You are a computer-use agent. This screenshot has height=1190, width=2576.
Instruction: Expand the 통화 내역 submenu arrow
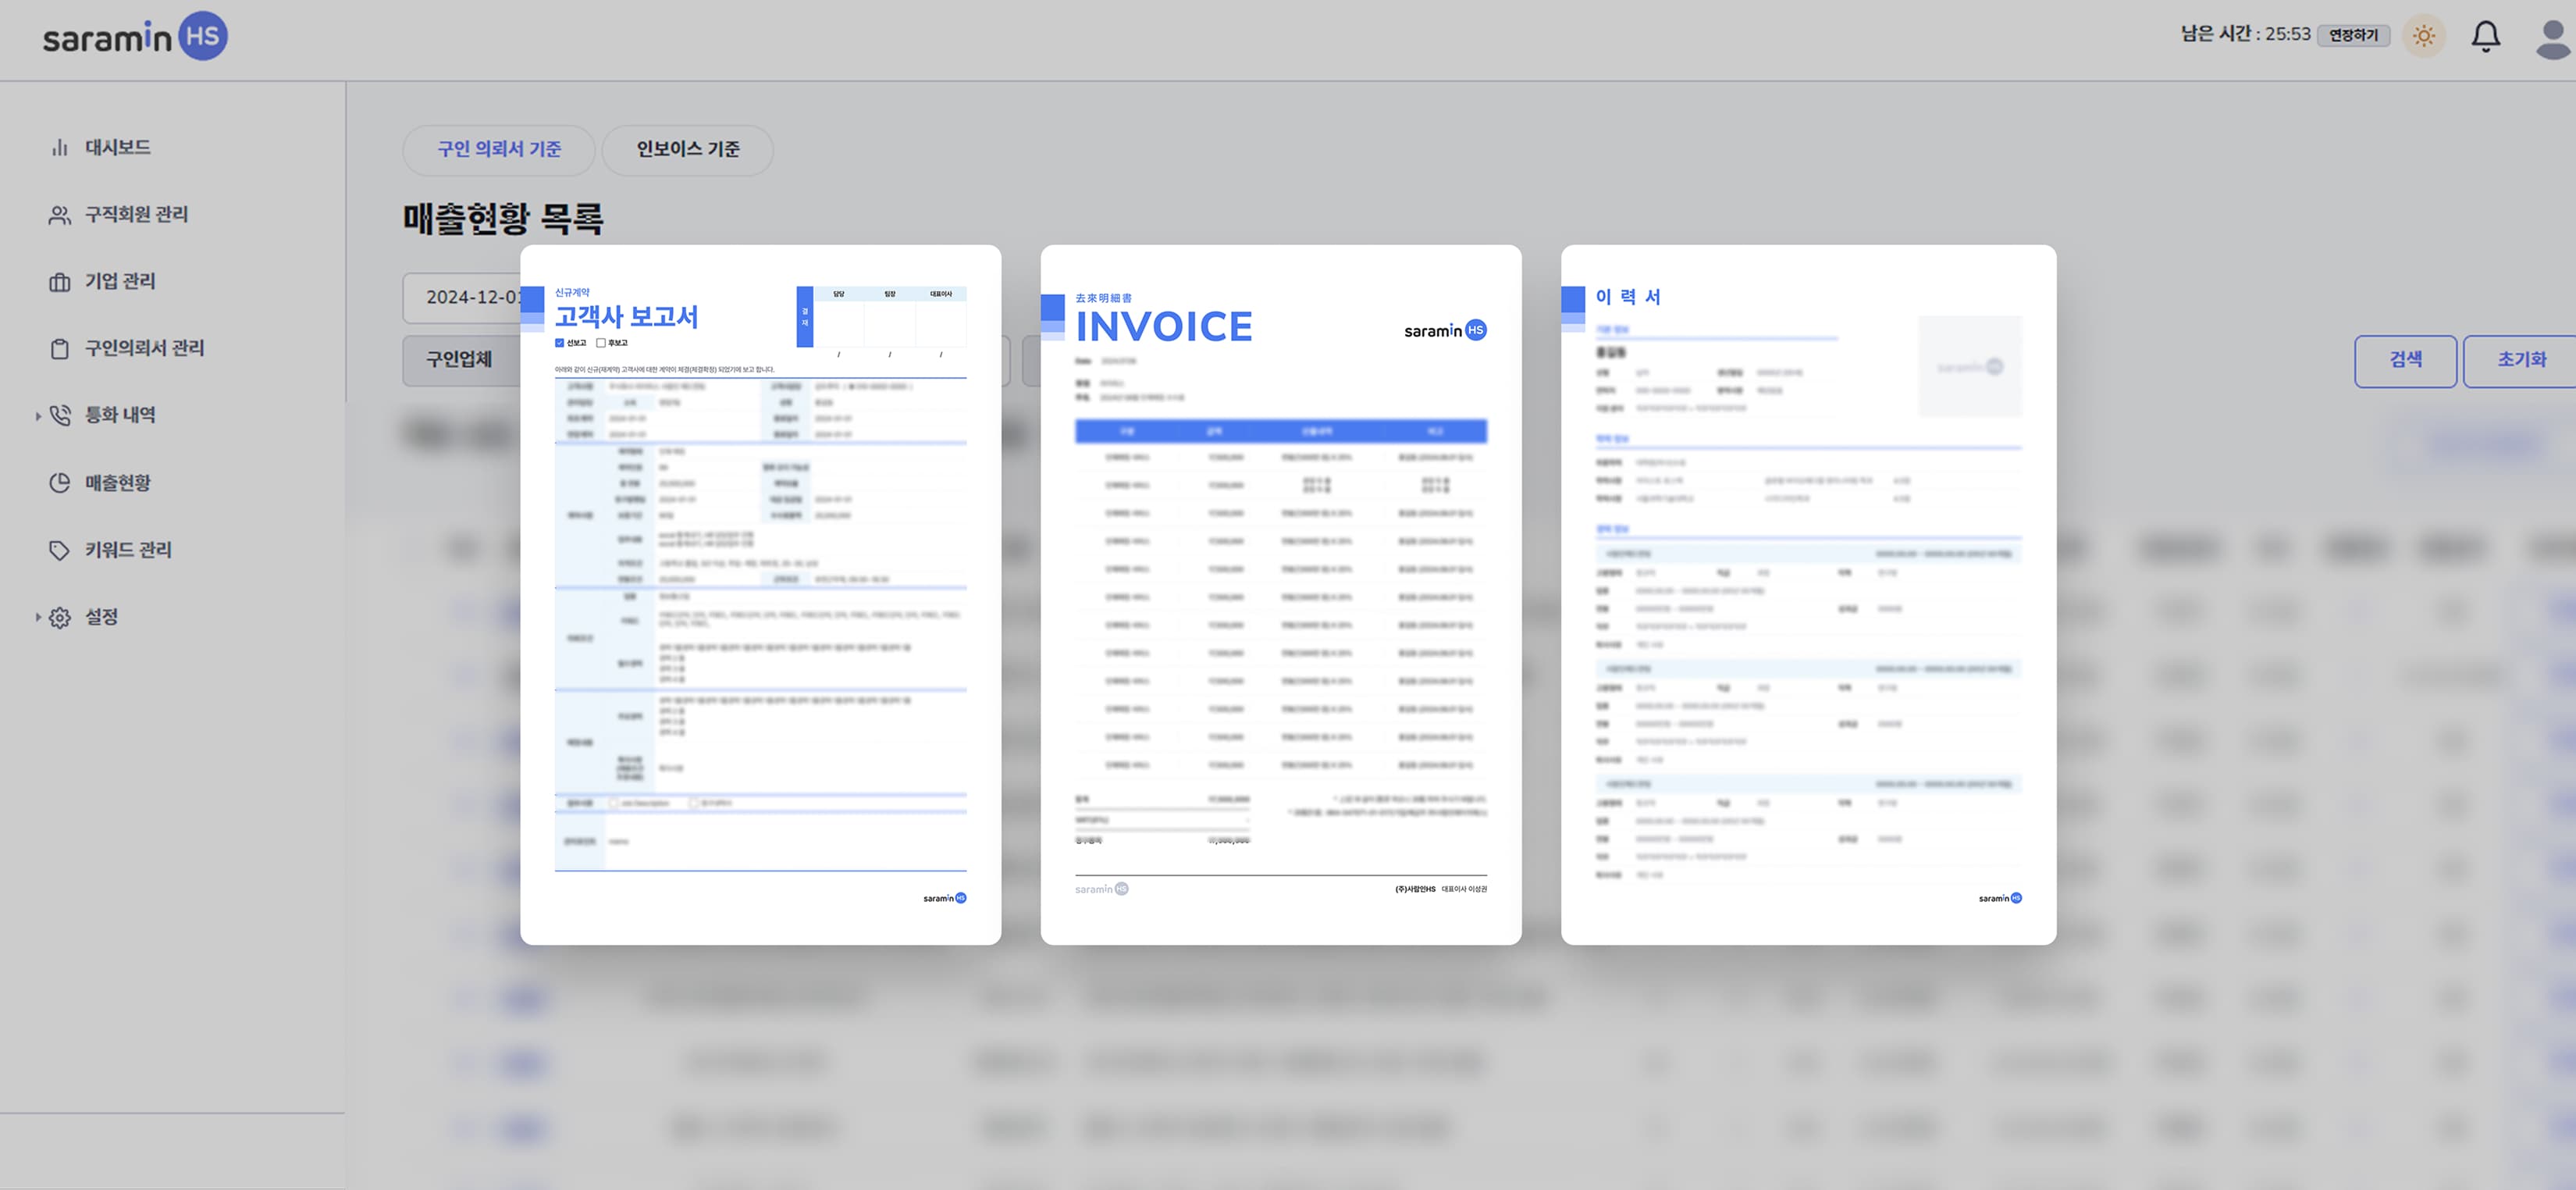tap(38, 416)
